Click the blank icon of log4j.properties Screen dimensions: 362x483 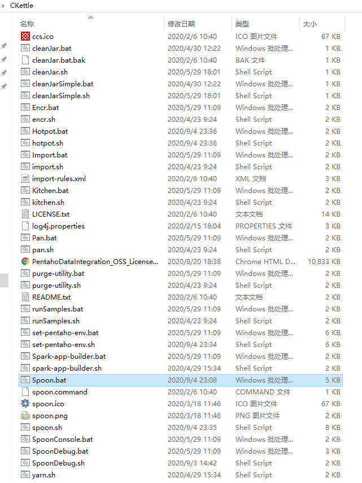25,226
